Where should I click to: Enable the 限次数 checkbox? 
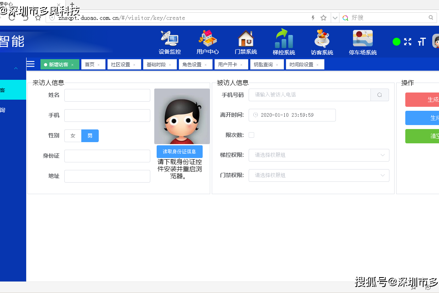pyautogui.click(x=251, y=135)
